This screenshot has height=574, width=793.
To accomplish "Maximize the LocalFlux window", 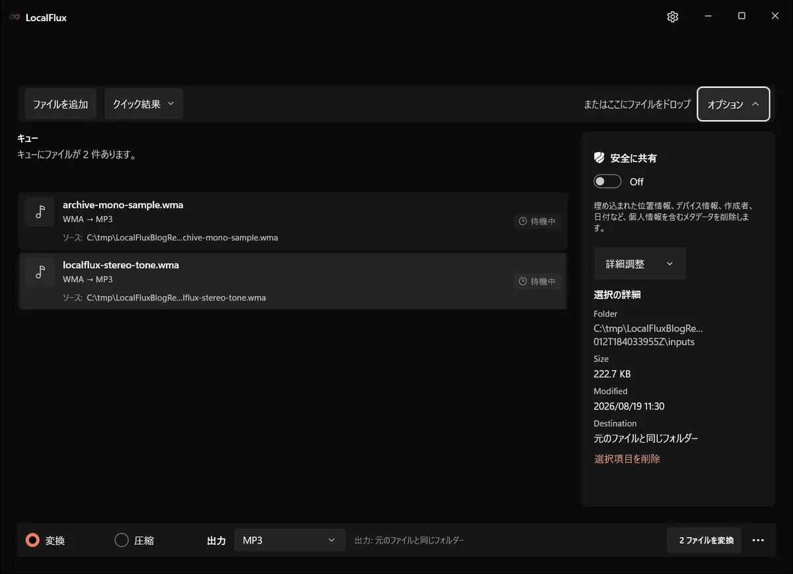I will click(741, 17).
